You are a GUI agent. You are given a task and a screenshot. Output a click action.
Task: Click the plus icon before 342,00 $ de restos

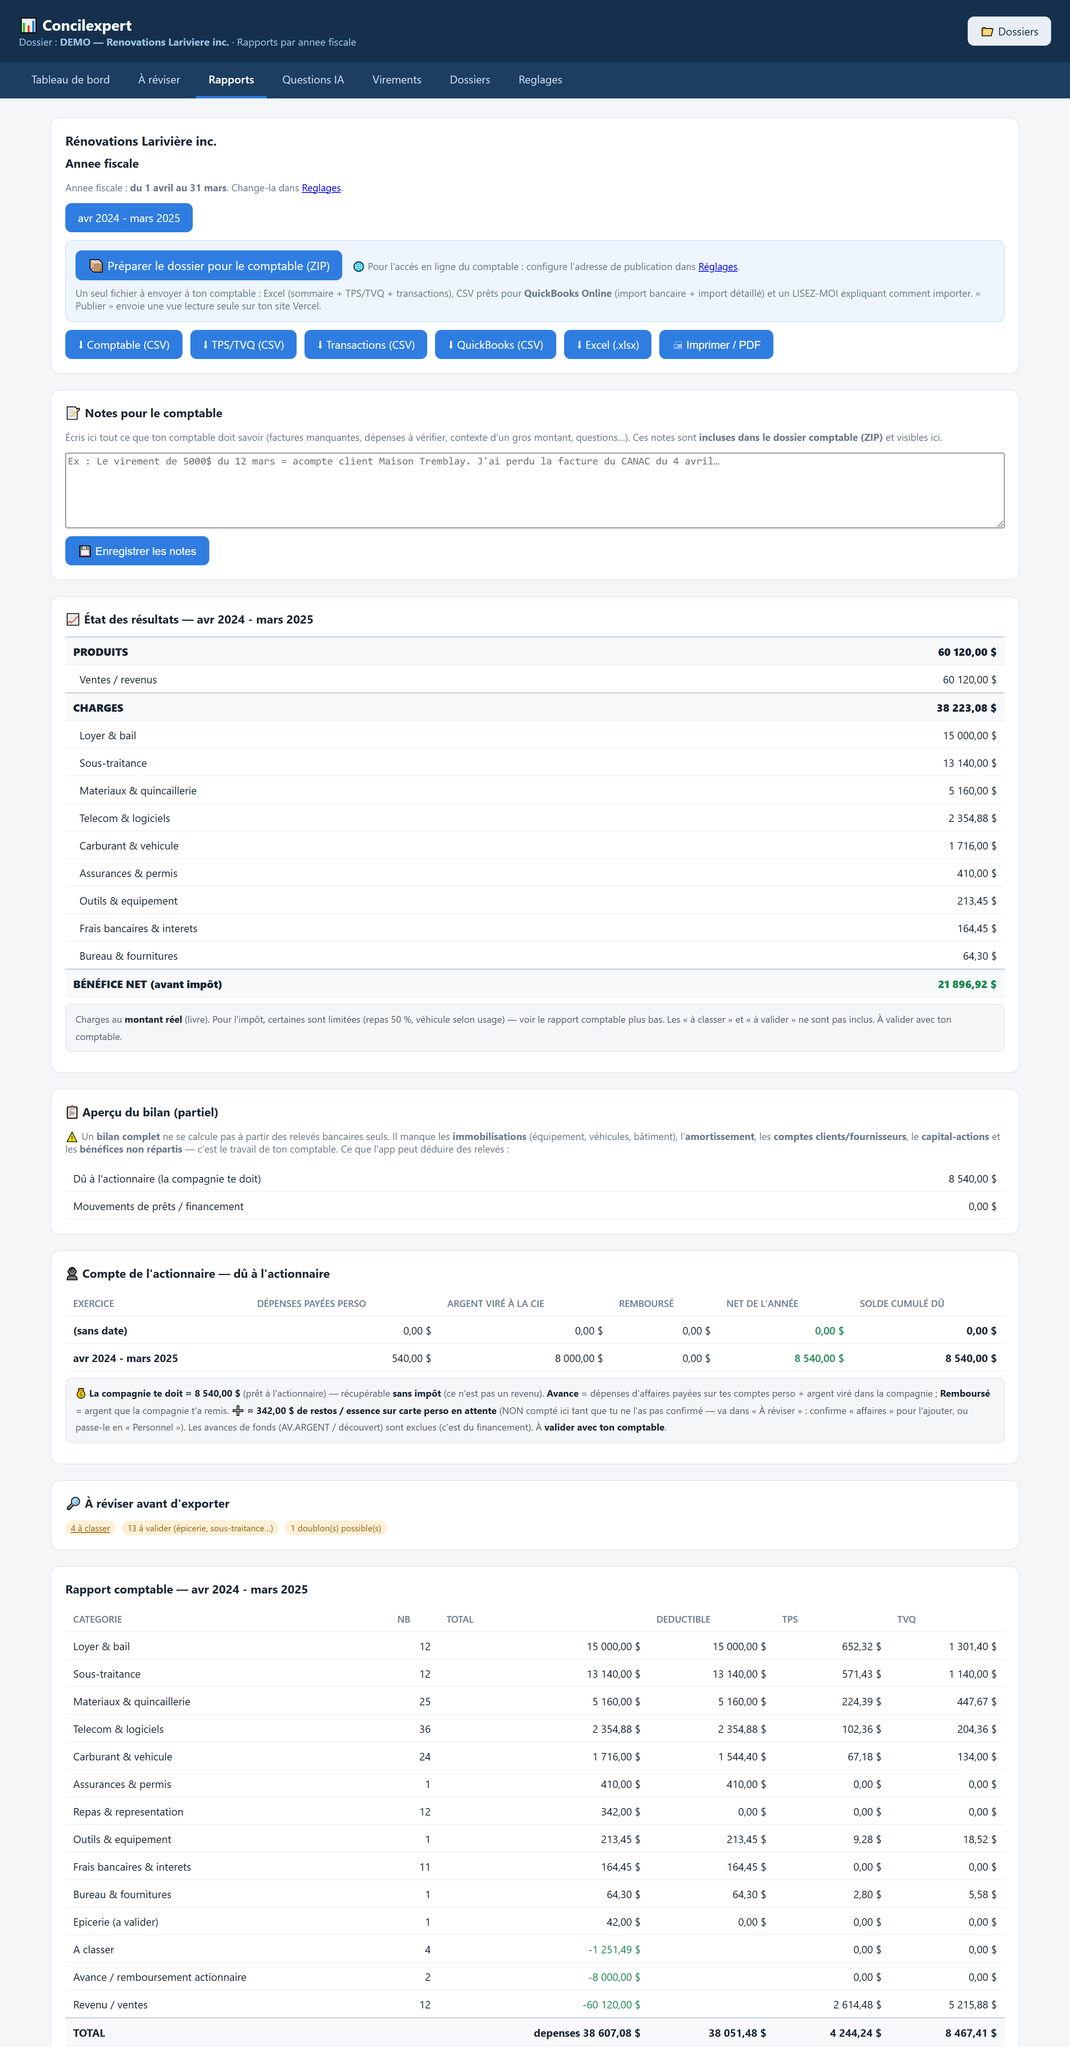238,1411
